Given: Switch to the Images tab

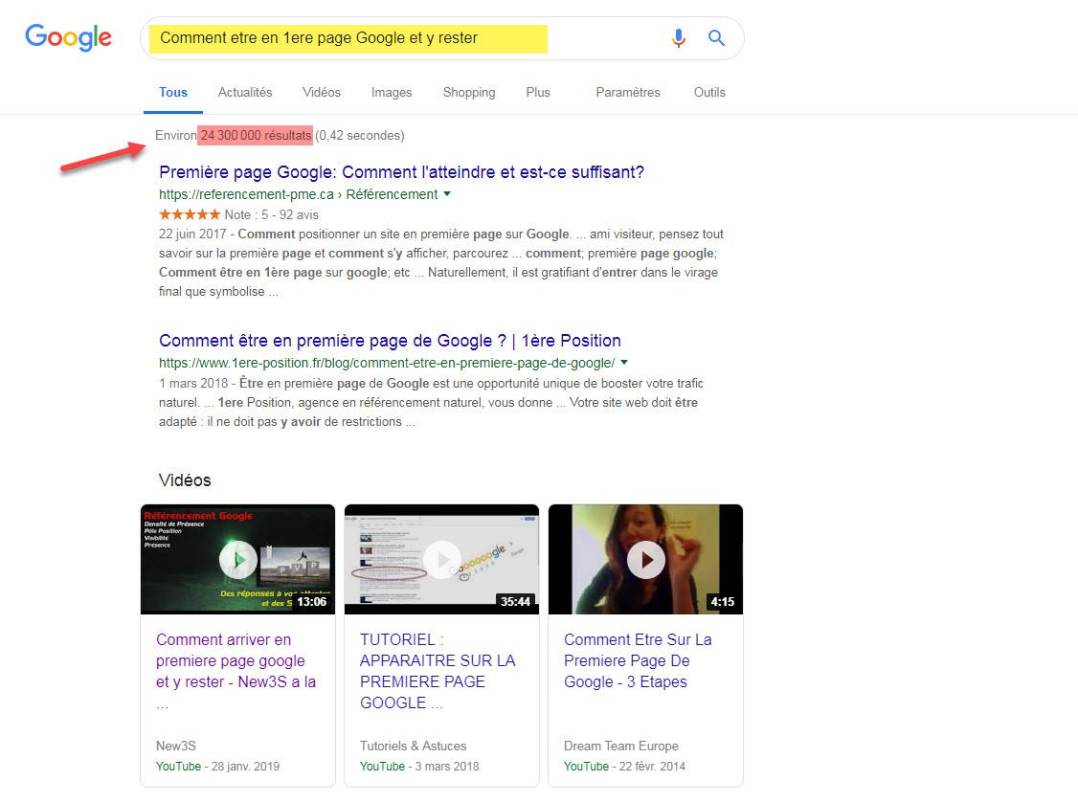Looking at the screenshot, I should (392, 92).
